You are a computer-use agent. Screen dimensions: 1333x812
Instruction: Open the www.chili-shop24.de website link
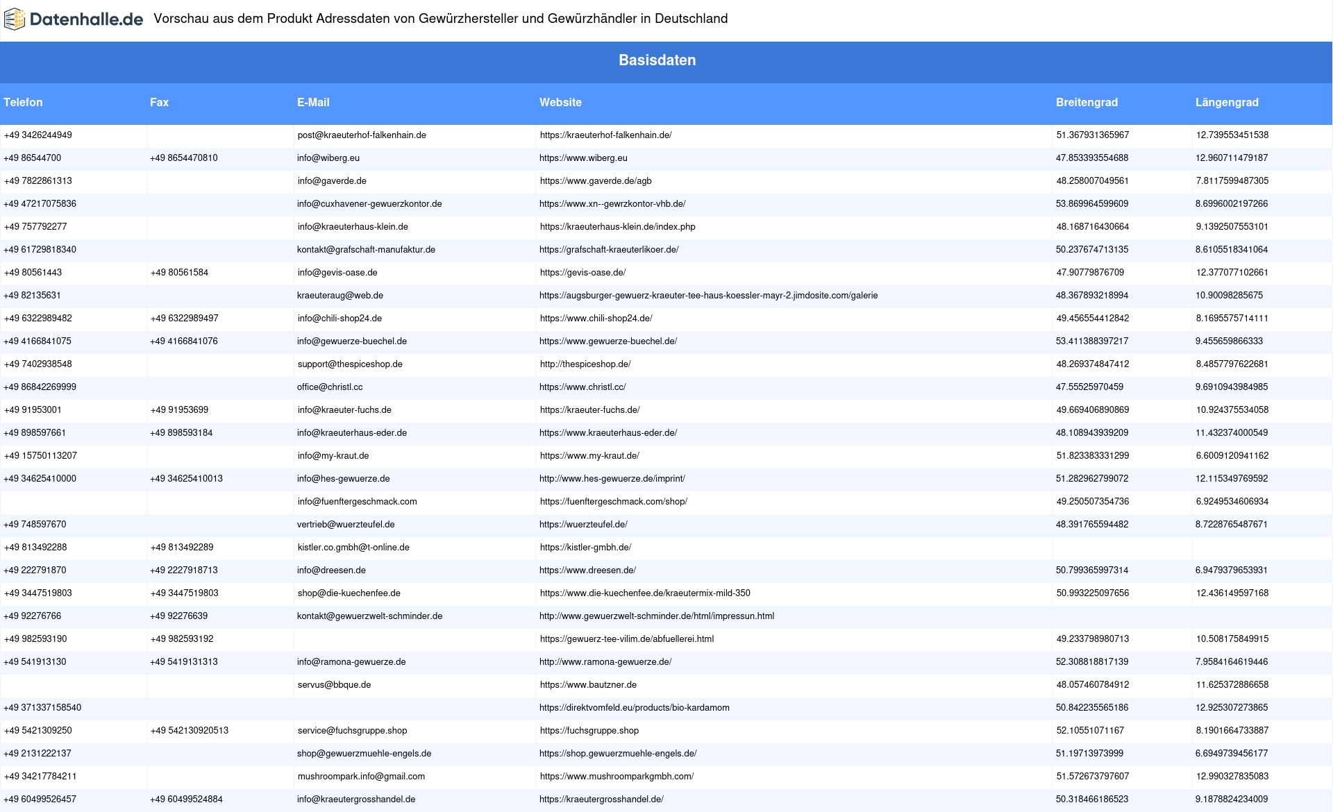coord(596,319)
